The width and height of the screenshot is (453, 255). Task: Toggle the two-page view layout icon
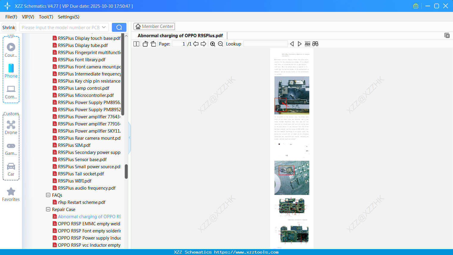pos(136,44)
